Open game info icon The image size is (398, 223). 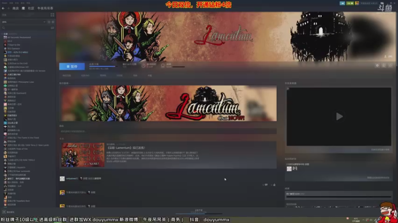[x=384, y=65]
